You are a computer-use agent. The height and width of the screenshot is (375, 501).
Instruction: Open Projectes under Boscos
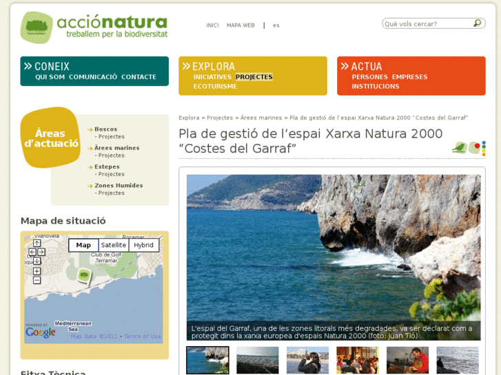[111, 137]
